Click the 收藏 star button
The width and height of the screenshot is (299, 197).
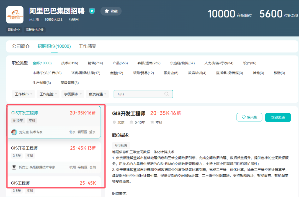(111, 11)
